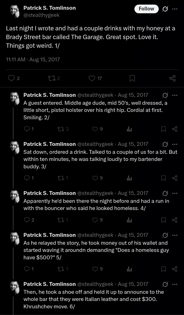Like the main tweet with 17 likes
Viewport: 184px width, 315px height.
pyautogui.click(x=95, y=78)
